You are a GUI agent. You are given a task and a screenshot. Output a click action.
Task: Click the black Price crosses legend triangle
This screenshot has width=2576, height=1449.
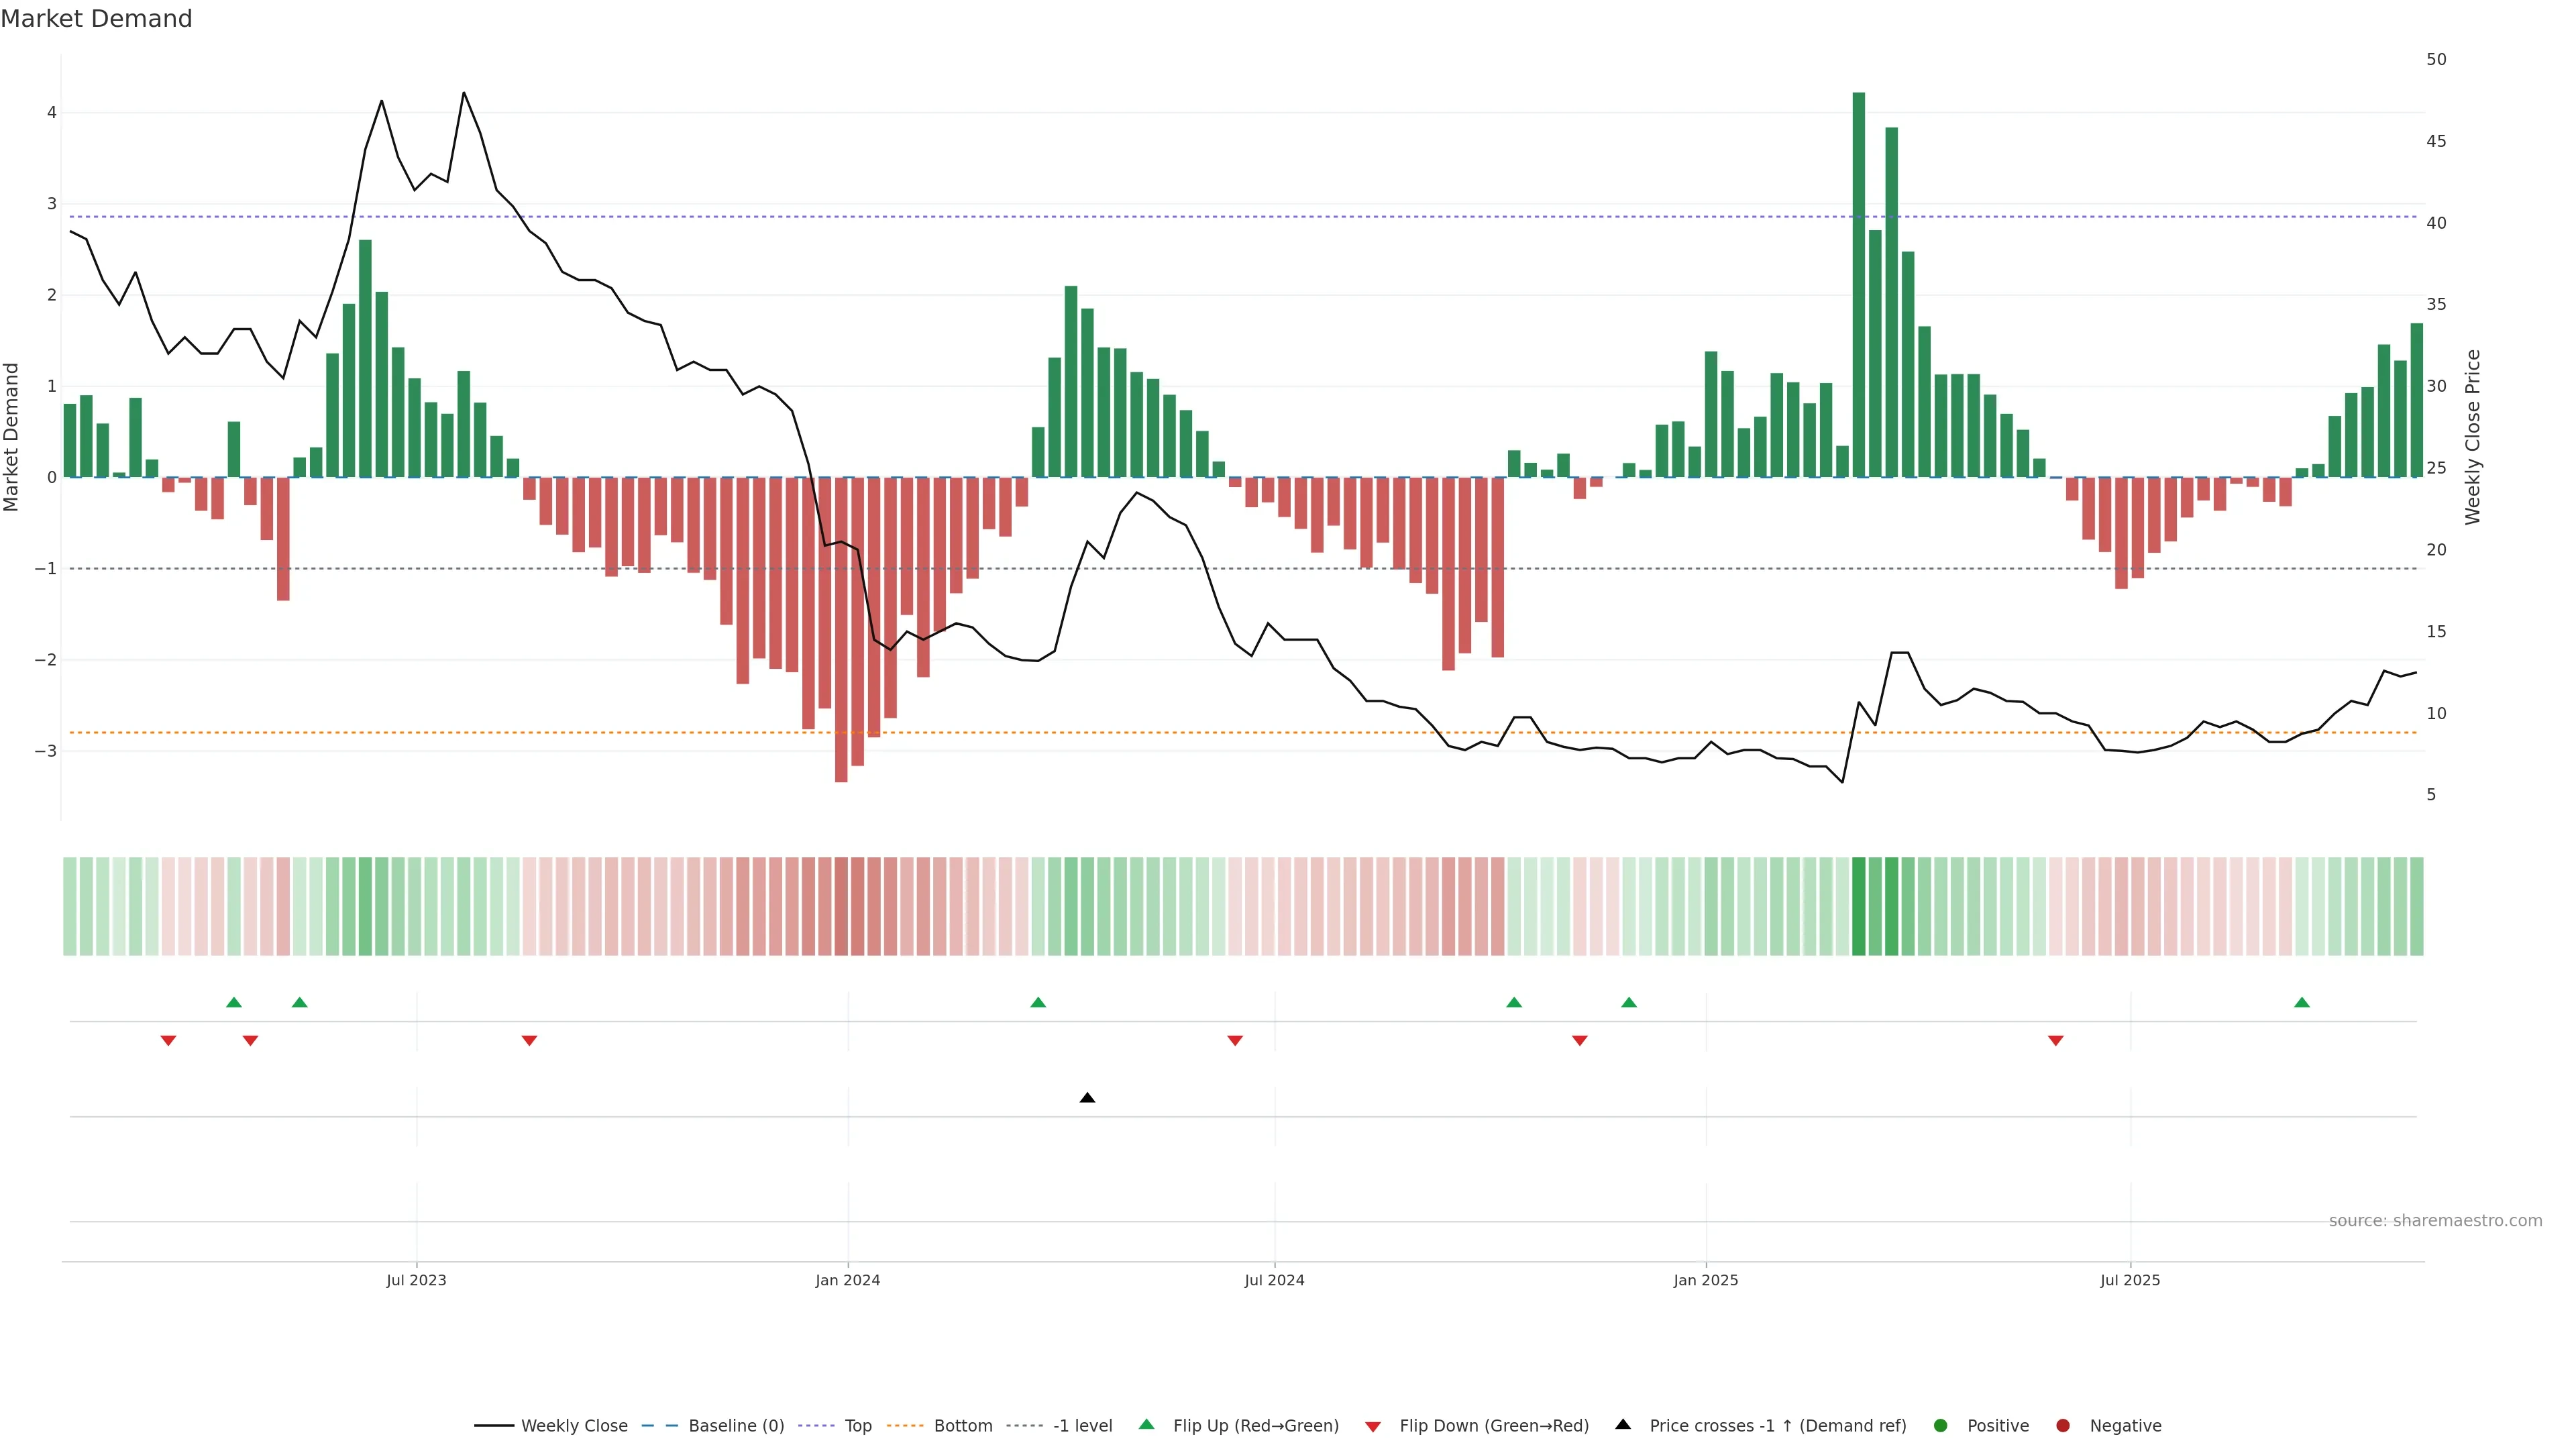[x=1623, y=1424]
